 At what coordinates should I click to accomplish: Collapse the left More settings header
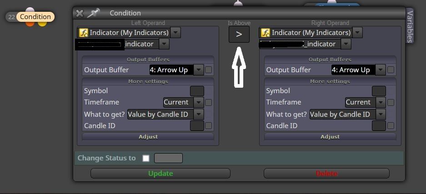[148, 81]
